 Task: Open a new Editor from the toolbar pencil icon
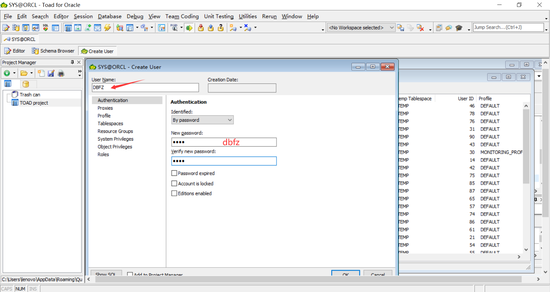coord(6,28)
